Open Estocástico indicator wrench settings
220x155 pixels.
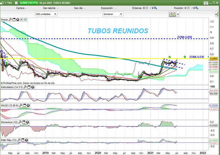coord(25,87)
